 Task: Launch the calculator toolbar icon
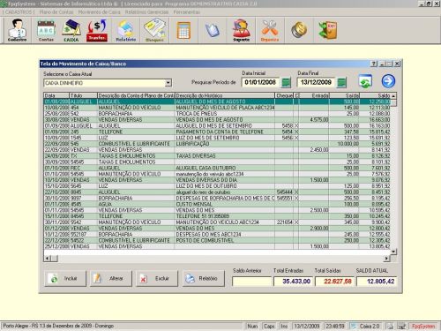tap(183, 31)
